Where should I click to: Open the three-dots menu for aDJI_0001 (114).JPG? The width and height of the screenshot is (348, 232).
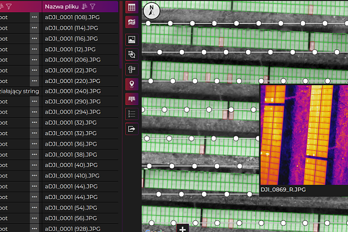[x=34, y=28]
